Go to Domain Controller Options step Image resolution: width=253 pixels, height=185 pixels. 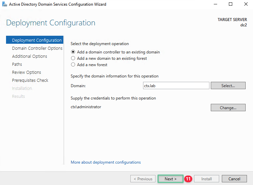(37, 48)
